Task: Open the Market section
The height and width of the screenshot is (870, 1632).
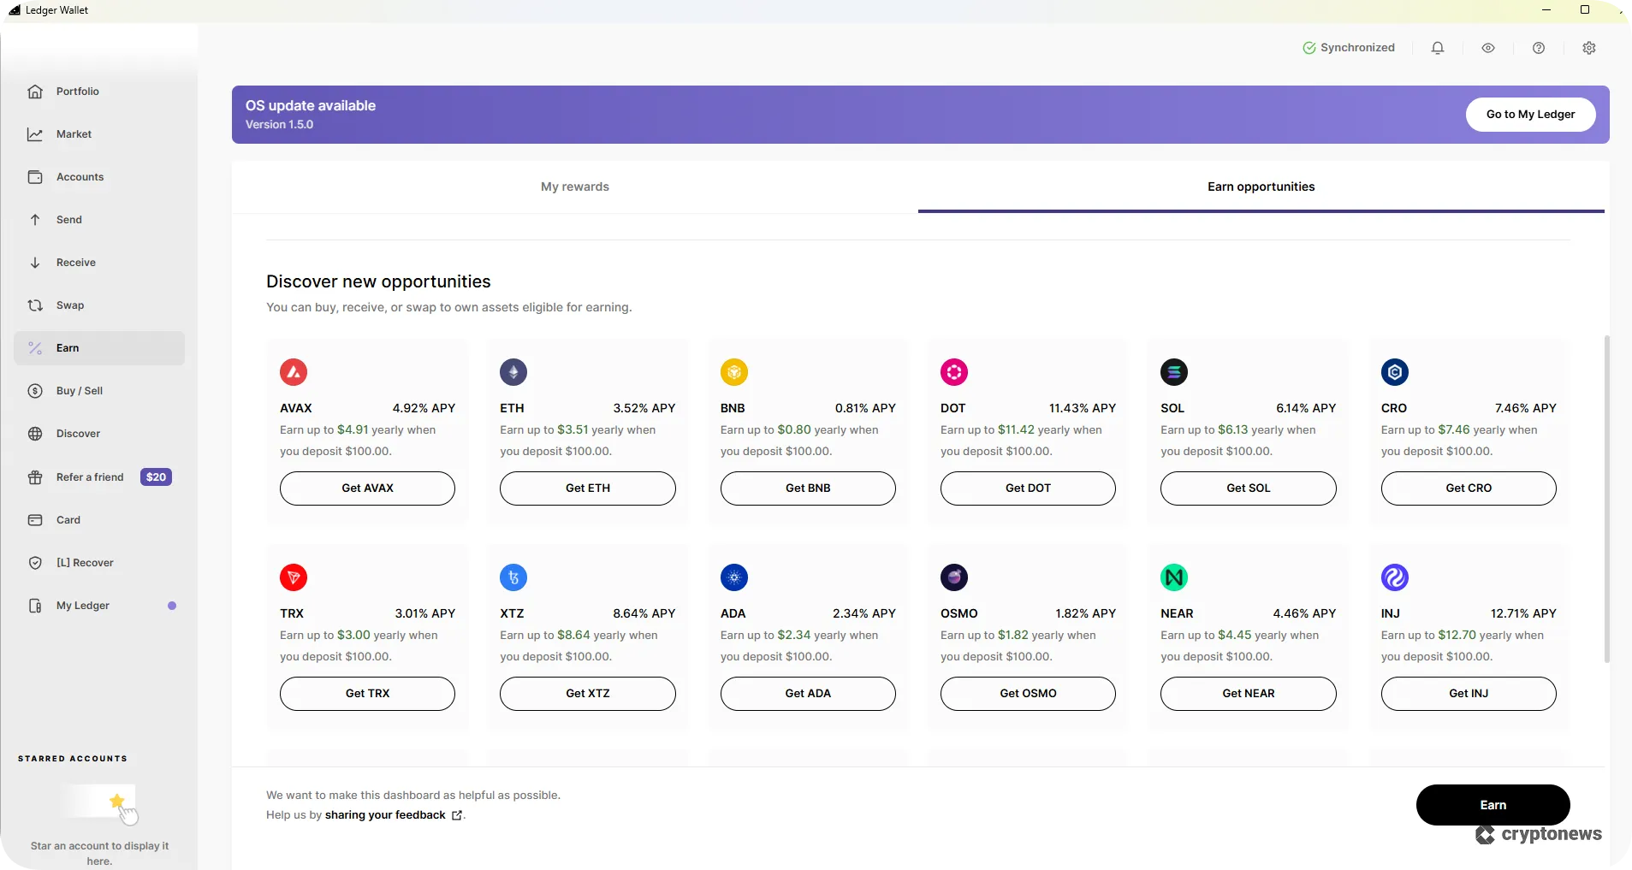Action: click(x=73, y=133)
